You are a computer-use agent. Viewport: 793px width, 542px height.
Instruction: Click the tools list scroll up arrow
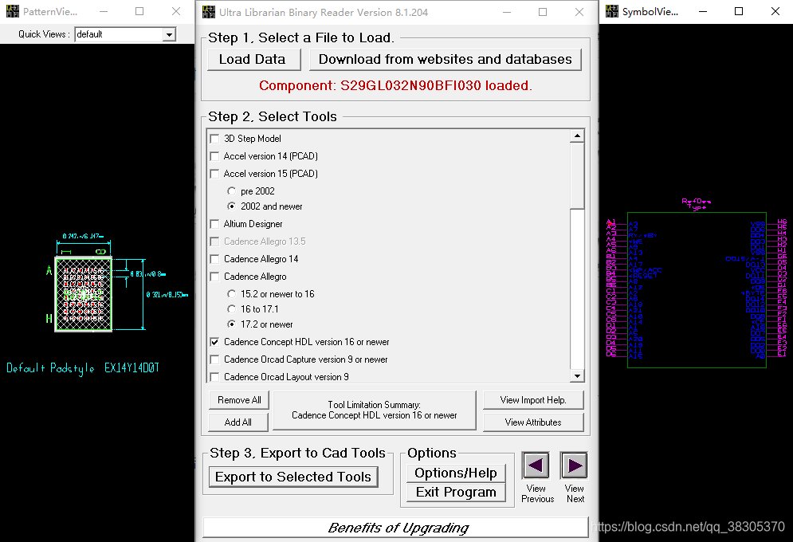[x=577, y=136]
